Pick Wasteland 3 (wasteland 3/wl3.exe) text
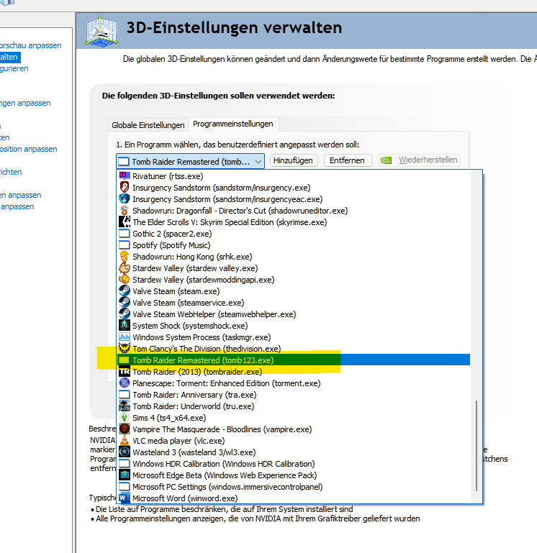 (x=194, y=452)
